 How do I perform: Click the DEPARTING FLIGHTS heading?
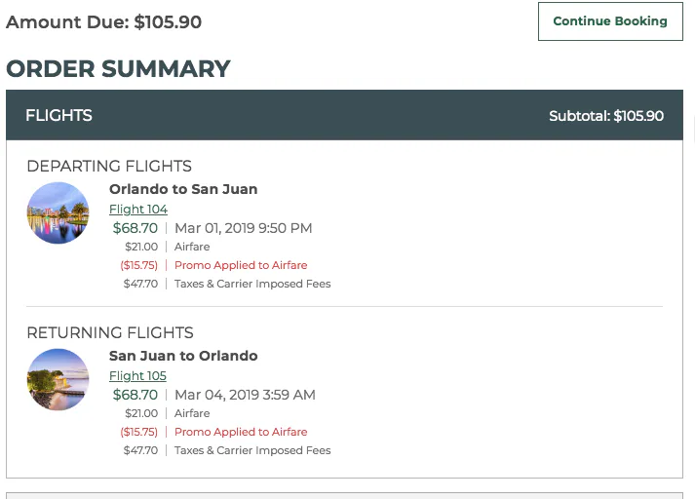click(x=109, y=167)
